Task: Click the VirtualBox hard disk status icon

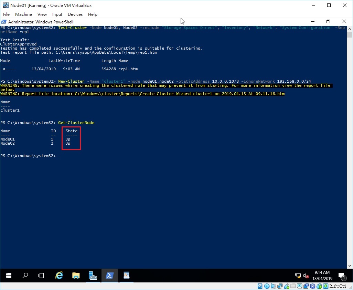Action: click(x=259, y=286)
